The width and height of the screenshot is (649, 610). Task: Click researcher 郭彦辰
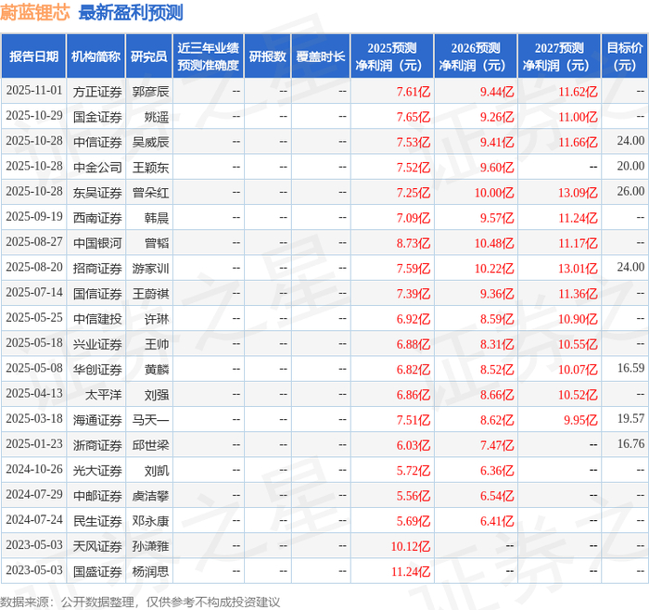(150, 92)
